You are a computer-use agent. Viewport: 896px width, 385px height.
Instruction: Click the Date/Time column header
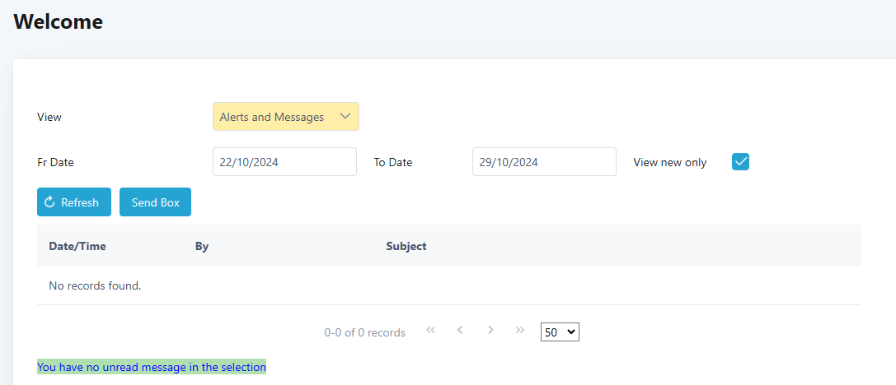pos(77,246)
